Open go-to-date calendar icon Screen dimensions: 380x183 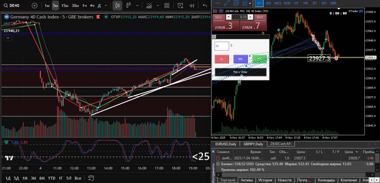point(91,178)
